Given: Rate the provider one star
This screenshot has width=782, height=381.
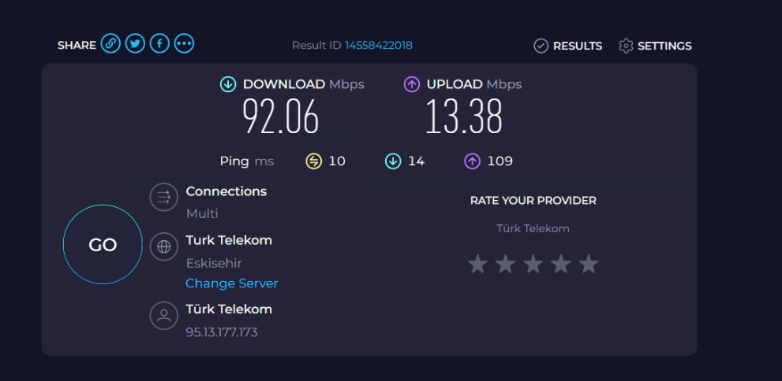Looking at the screenshot, I should (477, 264).
